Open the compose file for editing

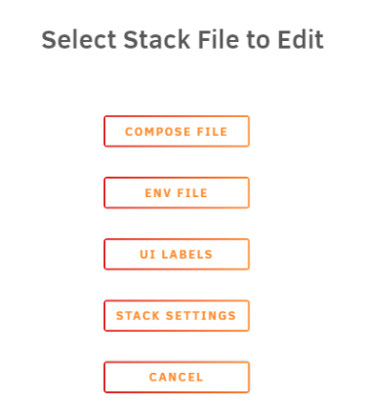click(x=177, y=131)
